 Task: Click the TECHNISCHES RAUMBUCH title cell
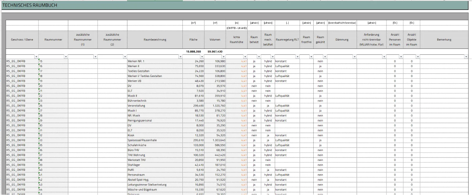tap(30, 5)
